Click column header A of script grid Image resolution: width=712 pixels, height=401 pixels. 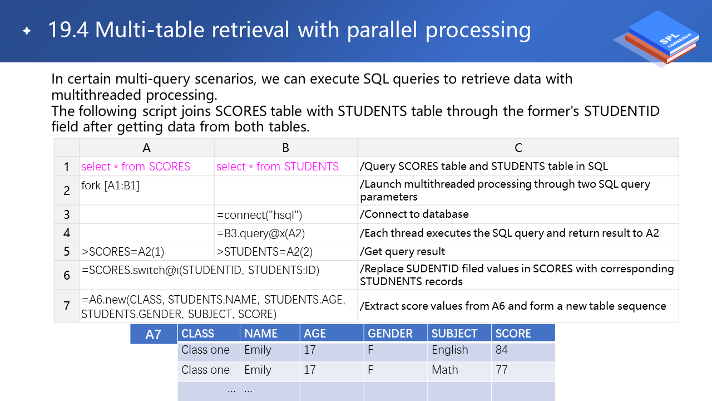pyautogui.click(x=147, y=148)
